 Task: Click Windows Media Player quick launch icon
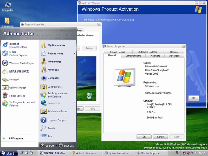[x=31, y=153]
